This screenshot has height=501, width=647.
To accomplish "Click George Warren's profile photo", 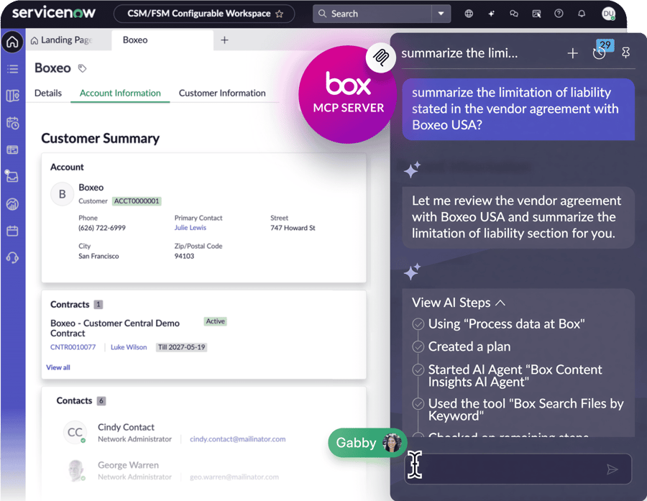I will [x=76, y=470].
